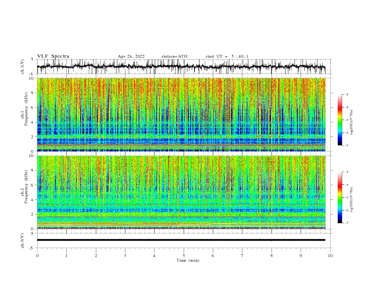Click the 'Time (min)' axis label
This screenshot has width=372, height=287.
point(188,260)
